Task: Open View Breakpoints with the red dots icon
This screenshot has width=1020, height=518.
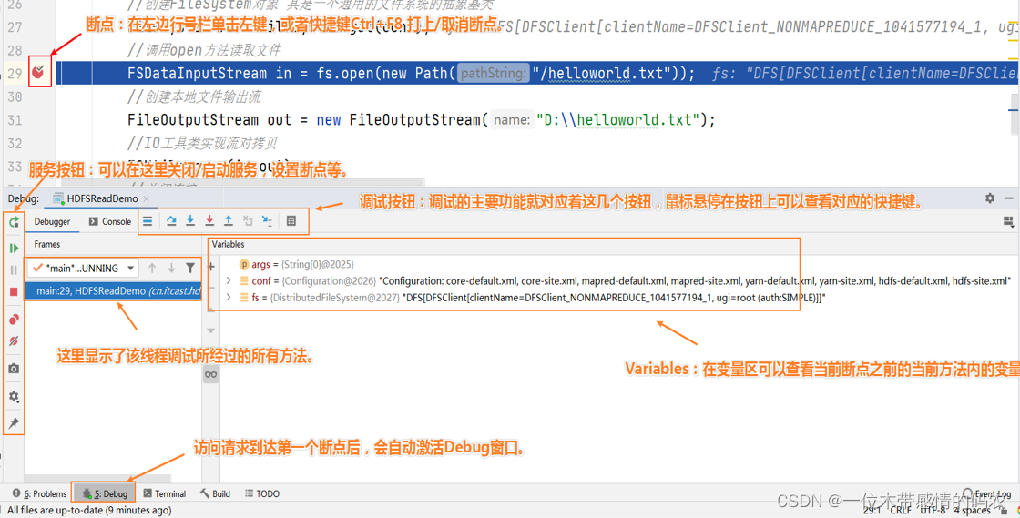Action: click(14, 320)
